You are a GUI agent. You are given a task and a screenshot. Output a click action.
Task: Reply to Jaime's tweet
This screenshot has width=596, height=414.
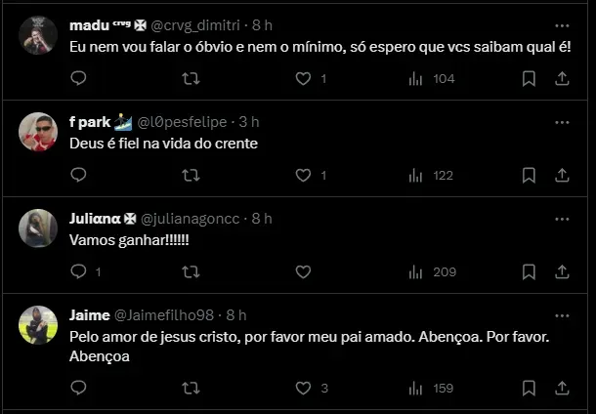[x=79, y=388]
